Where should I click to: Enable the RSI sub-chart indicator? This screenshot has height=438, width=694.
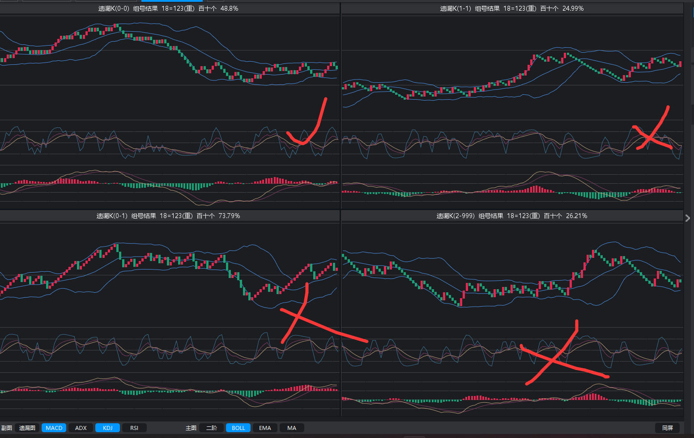coord(134,428)
